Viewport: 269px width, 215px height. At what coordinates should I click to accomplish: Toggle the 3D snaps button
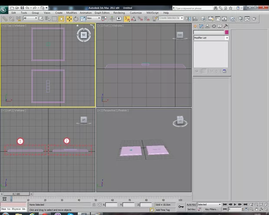tap(127, 18)
